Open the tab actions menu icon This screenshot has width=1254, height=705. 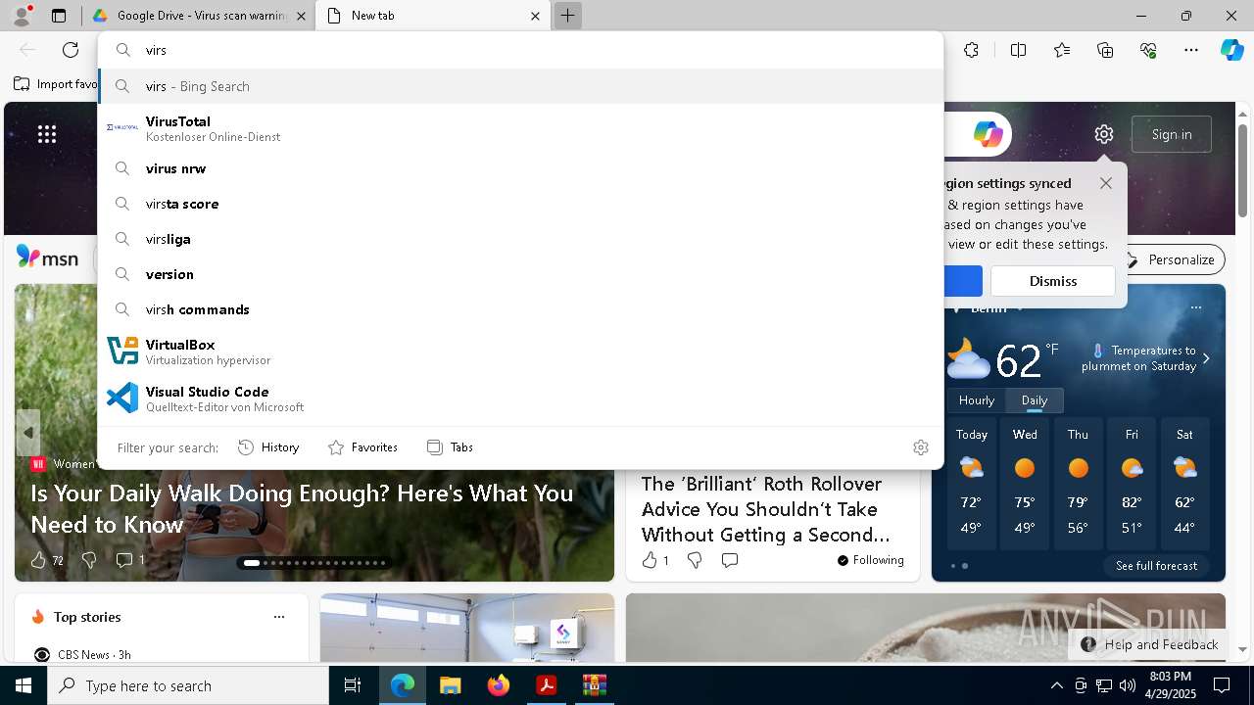click(x=59, y=16)
